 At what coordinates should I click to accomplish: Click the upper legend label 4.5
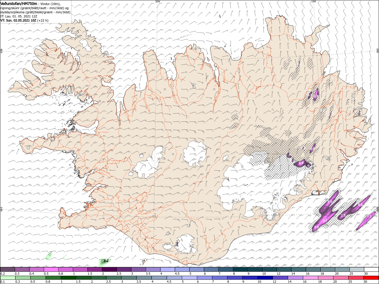[x=177, y=274]
